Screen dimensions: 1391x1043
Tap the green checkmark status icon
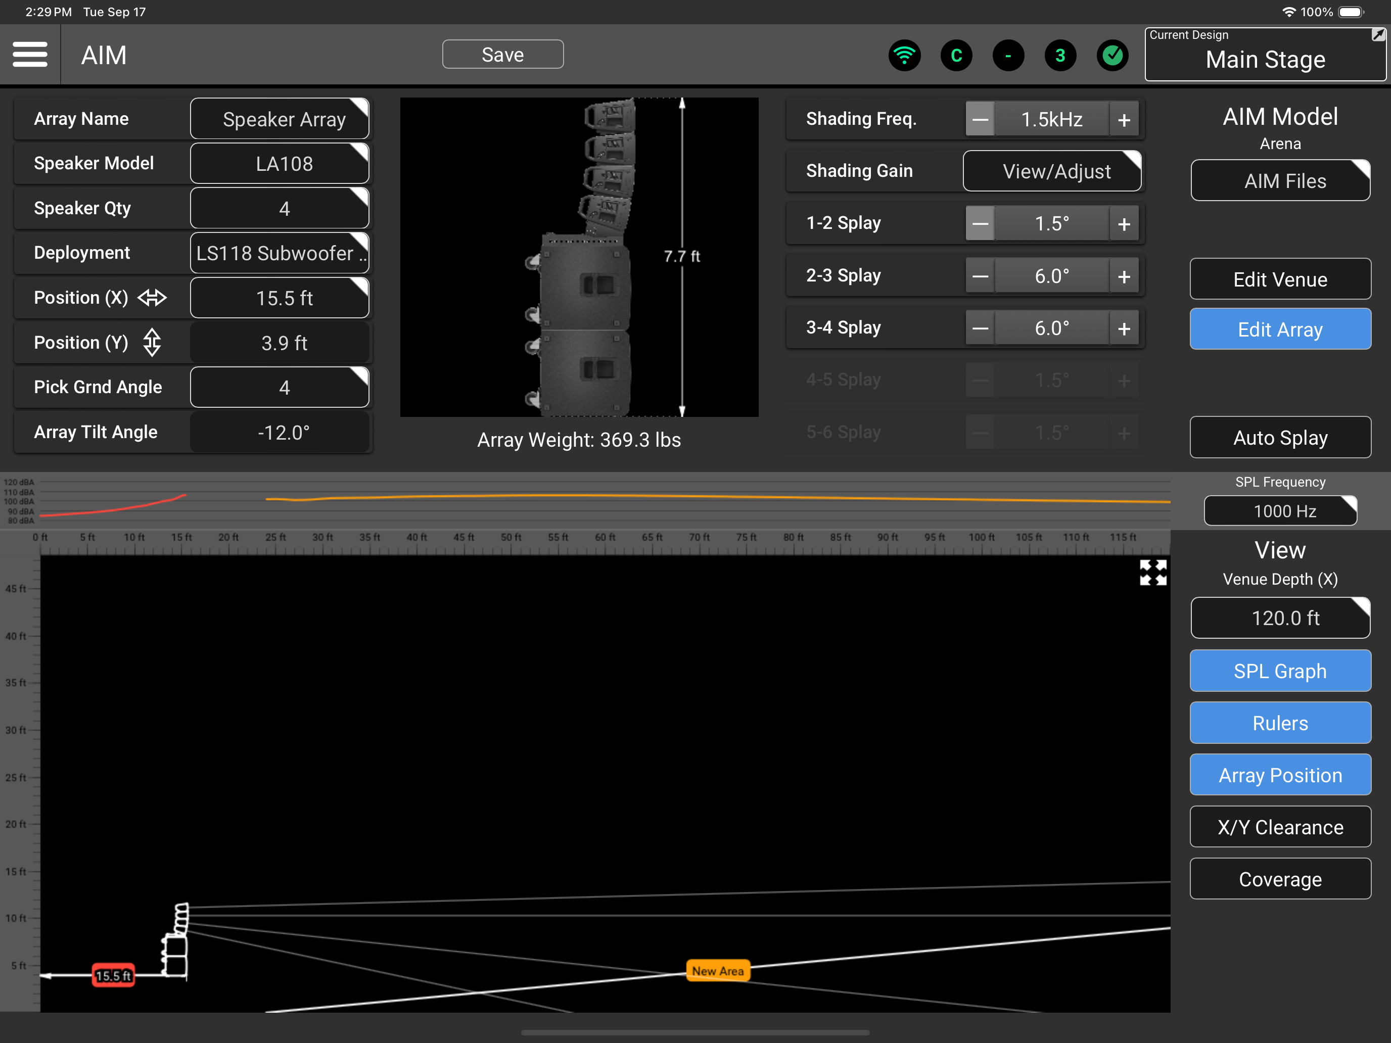click(x=1112, y=55)
